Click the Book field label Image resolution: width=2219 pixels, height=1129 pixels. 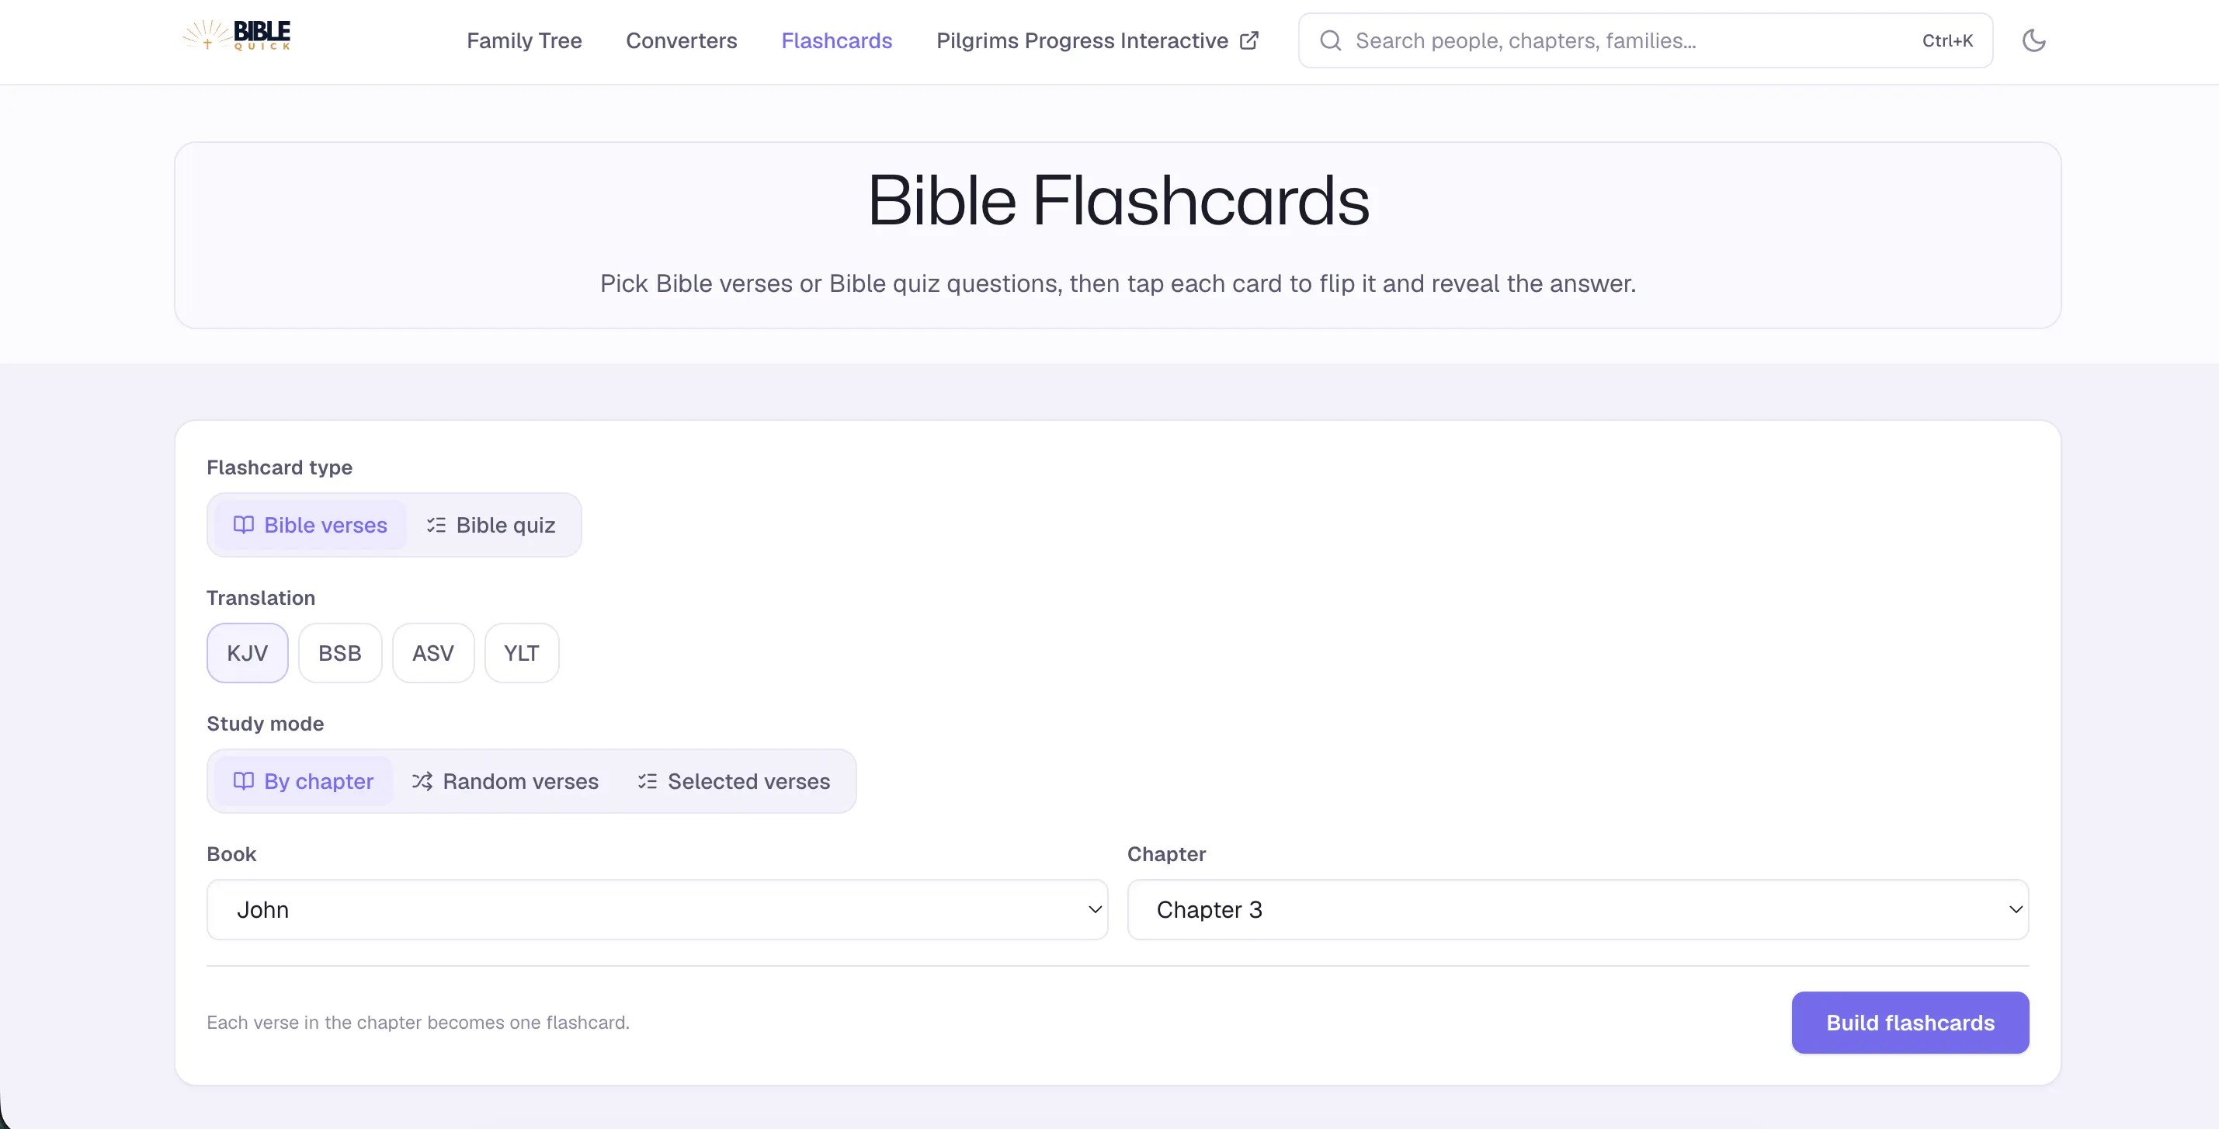[x=231, y=854]
